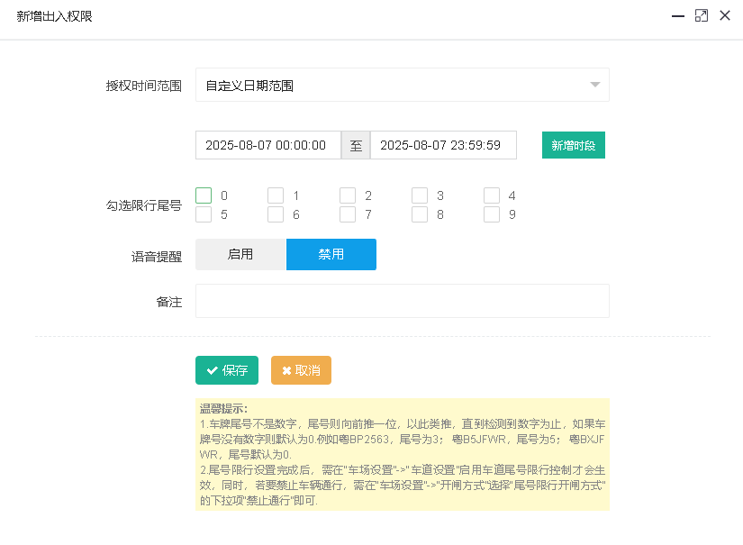Check tail number 5 checkbox
The image size is (743, 545).
pos(204,214)
